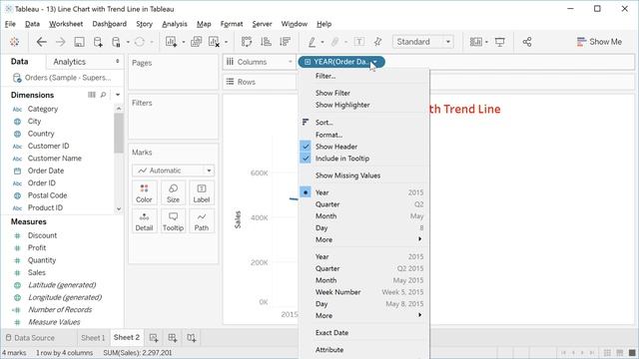639x359 pixels.
Task: Select continuous Quarter Q2 2015 option
Action: (x=363, y=268)
